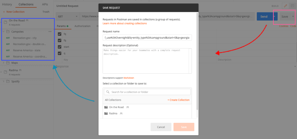The width and height of the screenshot is (297, 139).
Task: Click Create Collection in the dialog
Action: pyautogui.click(x=179, y=100)
